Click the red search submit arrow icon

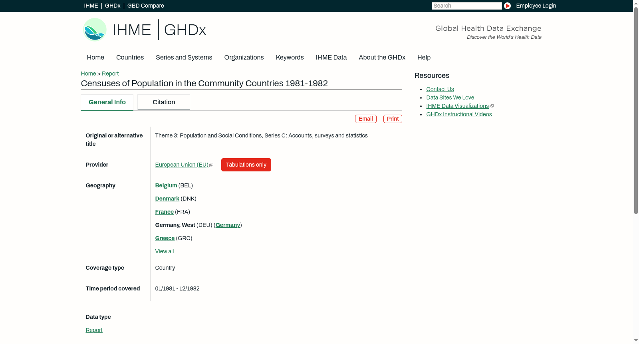[507, 6]
